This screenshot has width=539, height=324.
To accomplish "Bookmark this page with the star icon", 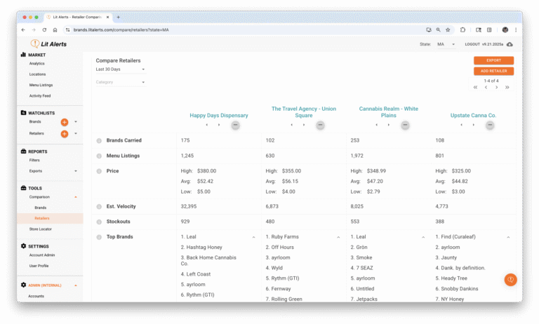I will click(x=448, y=30).
